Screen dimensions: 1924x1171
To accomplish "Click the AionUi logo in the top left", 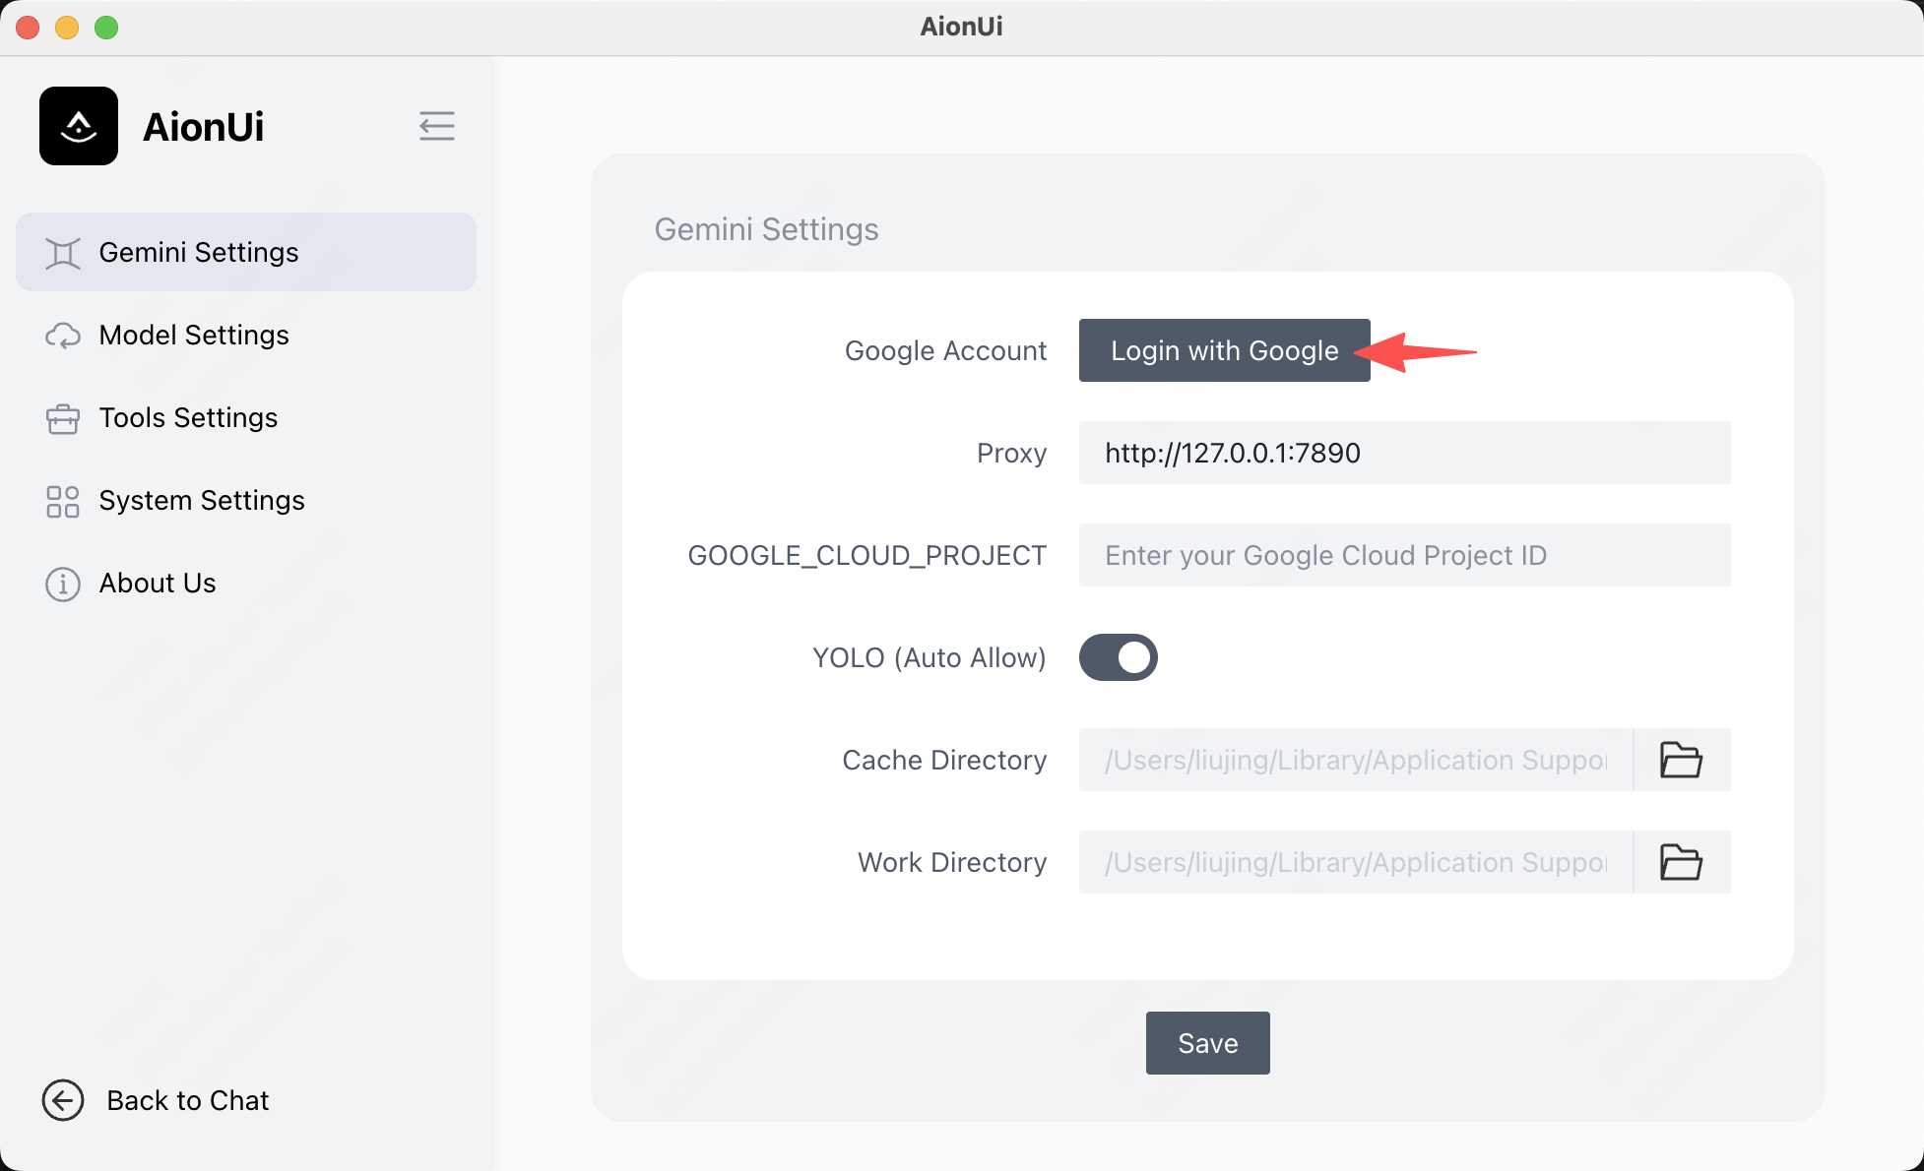I will click(78, 126).
